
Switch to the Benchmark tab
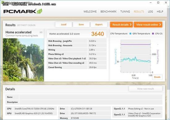click(x=108, y=11)
